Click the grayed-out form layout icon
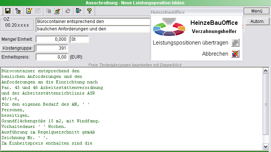This screenshot has width=271, height=152. tap(38, 11)
